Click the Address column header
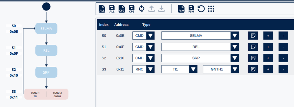The width and height of the screenshot is (294, 107). click(121, 25)
